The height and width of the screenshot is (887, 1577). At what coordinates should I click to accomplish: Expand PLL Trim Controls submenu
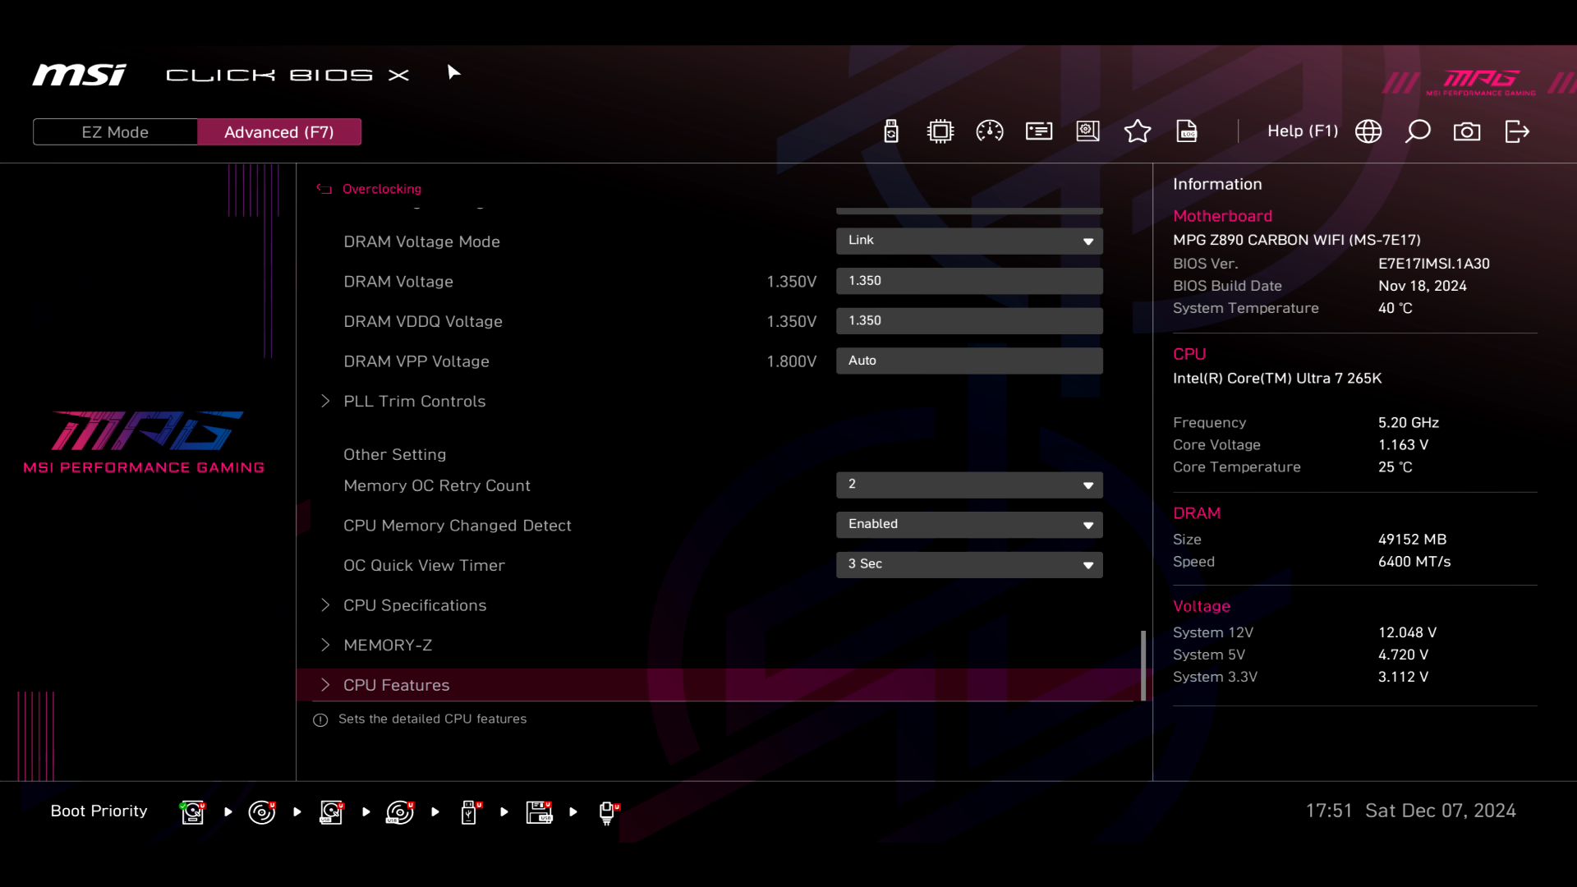pos(414,401)
